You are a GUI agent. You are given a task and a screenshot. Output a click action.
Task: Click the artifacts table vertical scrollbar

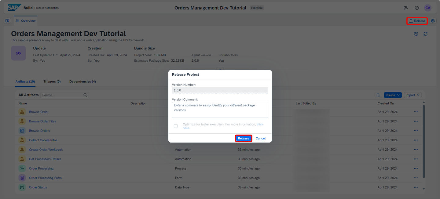click(x=424, y=142)
